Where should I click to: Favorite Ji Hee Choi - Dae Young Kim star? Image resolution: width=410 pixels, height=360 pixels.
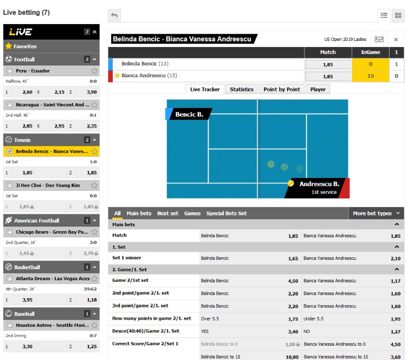94,185
